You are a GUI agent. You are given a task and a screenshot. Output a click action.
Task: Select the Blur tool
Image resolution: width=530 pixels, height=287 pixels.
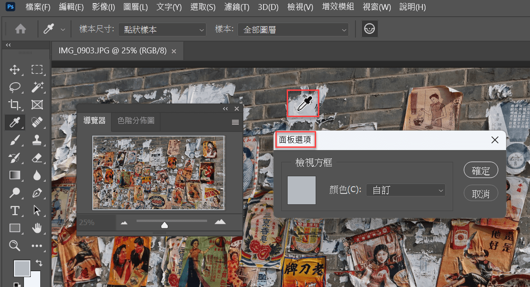click(x=37, y=175)
